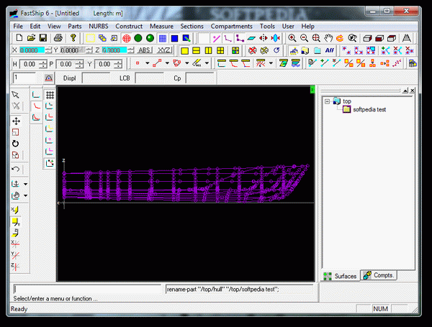Toggle the filled red curve display icon
The width and height of the screenshot is (432, 327).
point(36,117)
